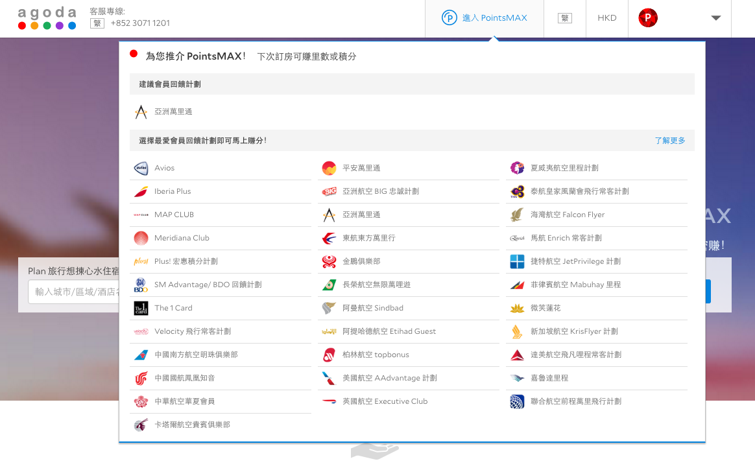This screenshot has width=755, height=470.
Task: Click the 繁 icon beside hotline number
Action: click(x=97, y=23)
